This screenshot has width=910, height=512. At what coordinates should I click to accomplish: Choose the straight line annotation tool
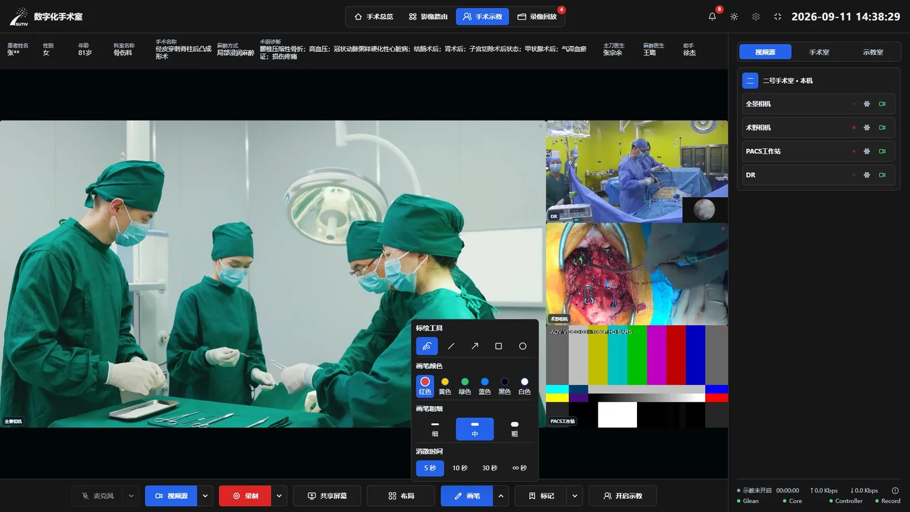[451, 346]
